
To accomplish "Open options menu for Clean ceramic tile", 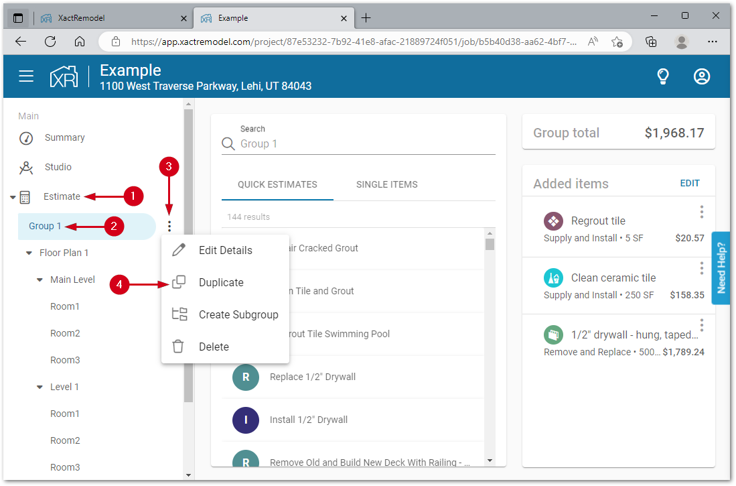I will point(701,268).
